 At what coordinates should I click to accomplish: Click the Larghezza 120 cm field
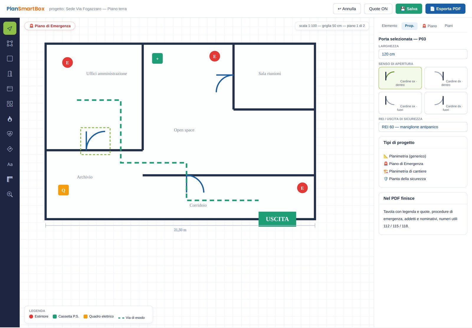point(423,54)
